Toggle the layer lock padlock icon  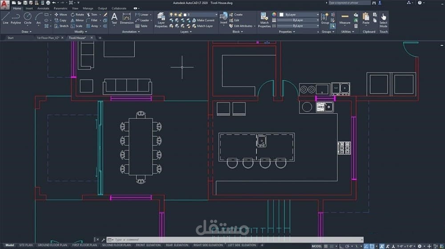tap(180, 15)
